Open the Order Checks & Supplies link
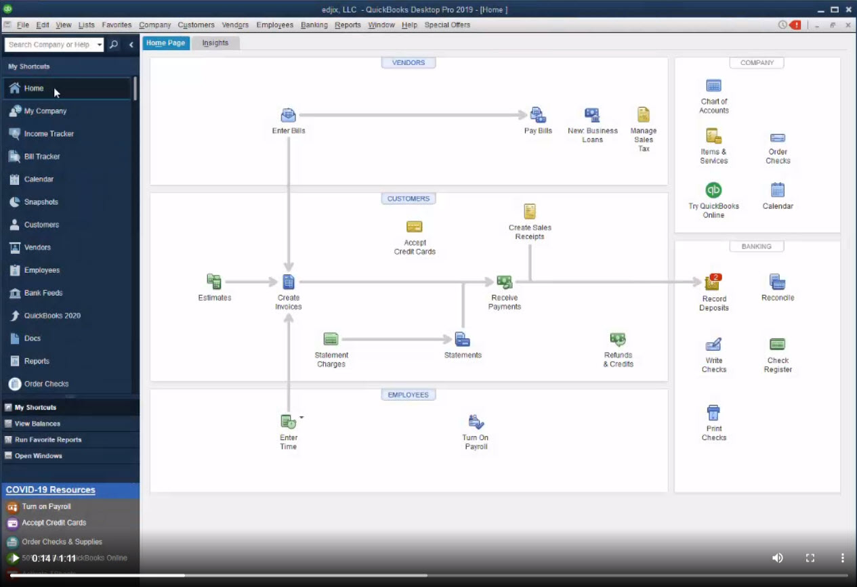 click(61, 542)
